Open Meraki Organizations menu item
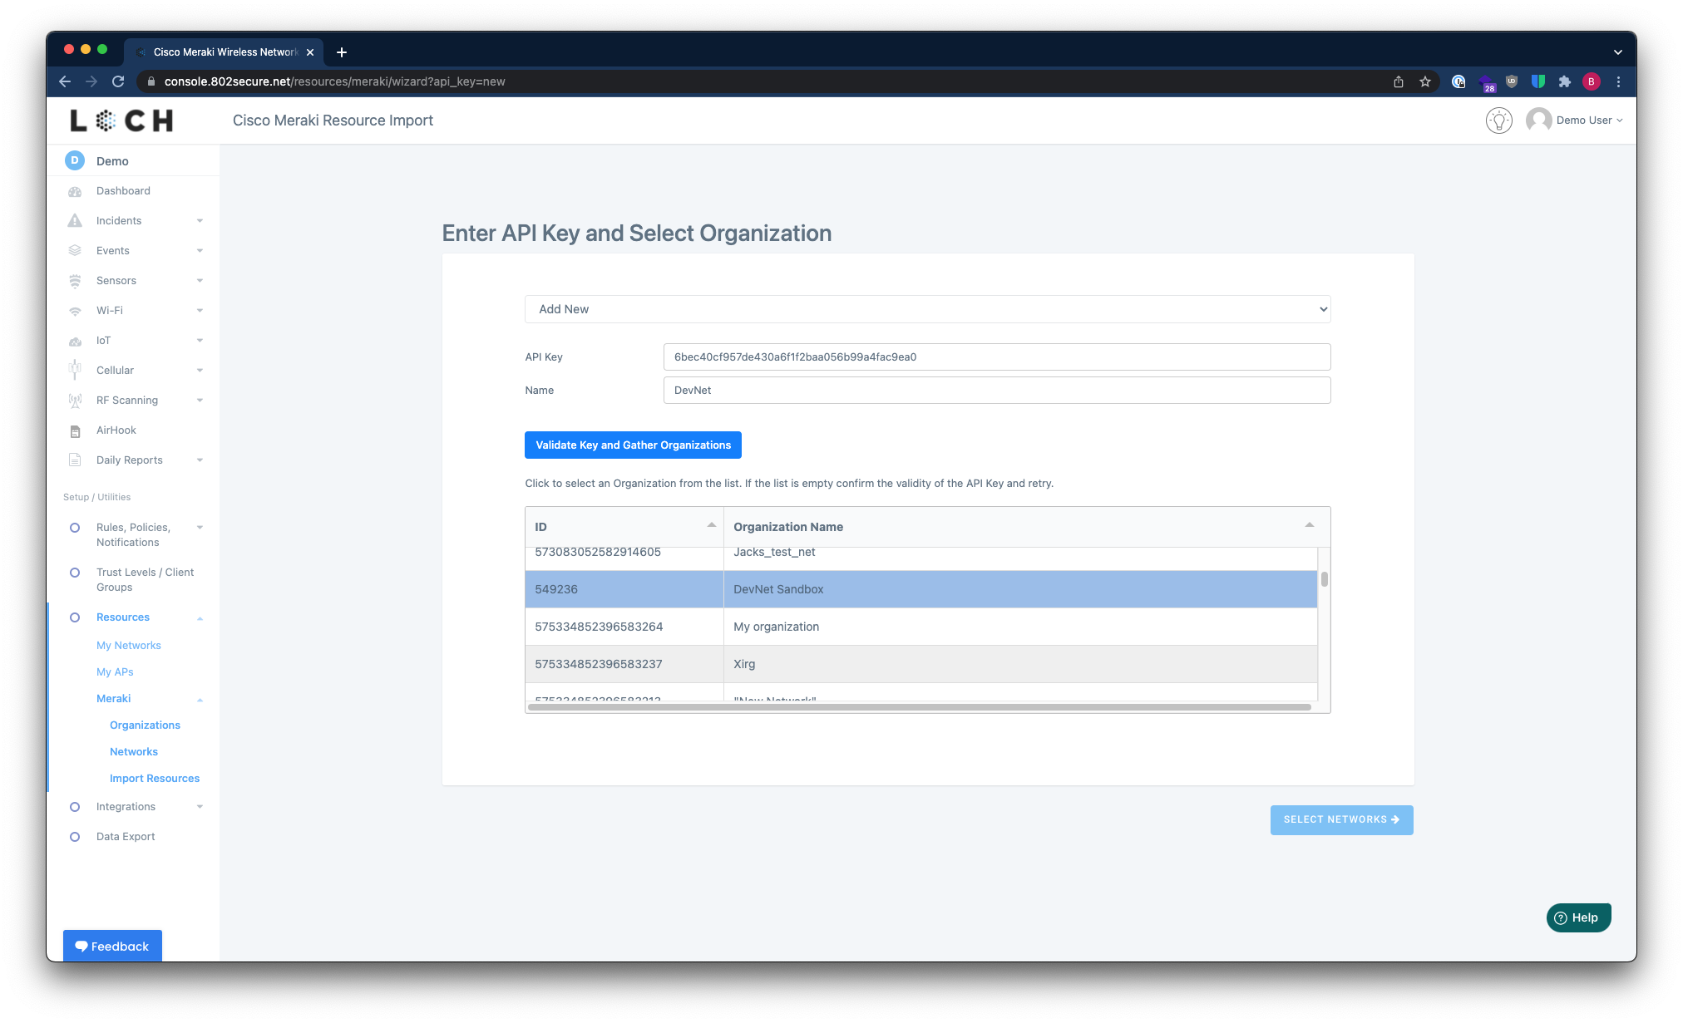Viewport: 1683px width, 1023px height. (x=145, y=725)
